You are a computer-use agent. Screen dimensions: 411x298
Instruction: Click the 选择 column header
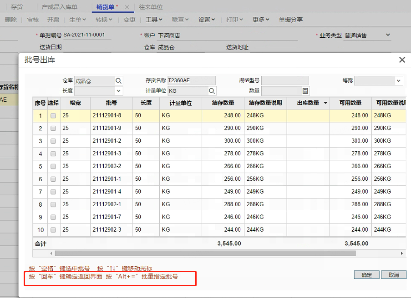pyautogui.click(x=53, y=103)
